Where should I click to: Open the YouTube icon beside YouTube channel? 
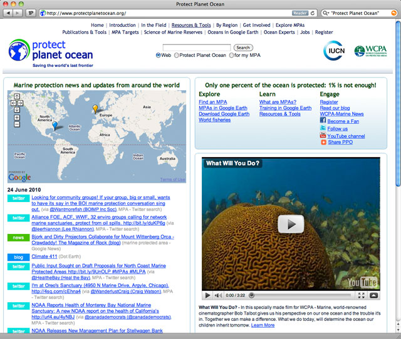[x=323, y=135]
